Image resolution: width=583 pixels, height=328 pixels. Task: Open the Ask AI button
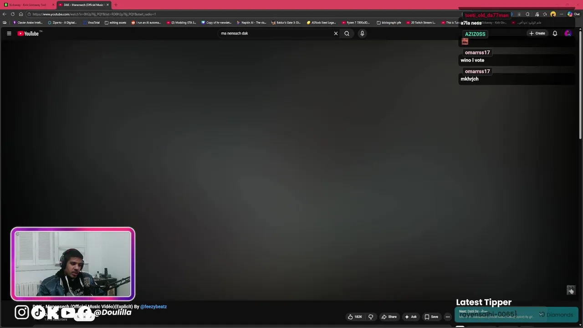pyautogui.click(x=411, y=317)
